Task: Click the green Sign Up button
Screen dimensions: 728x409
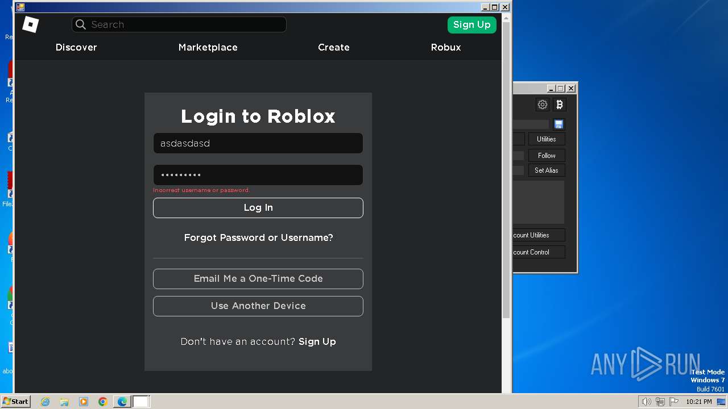Action: click(471, 24)
